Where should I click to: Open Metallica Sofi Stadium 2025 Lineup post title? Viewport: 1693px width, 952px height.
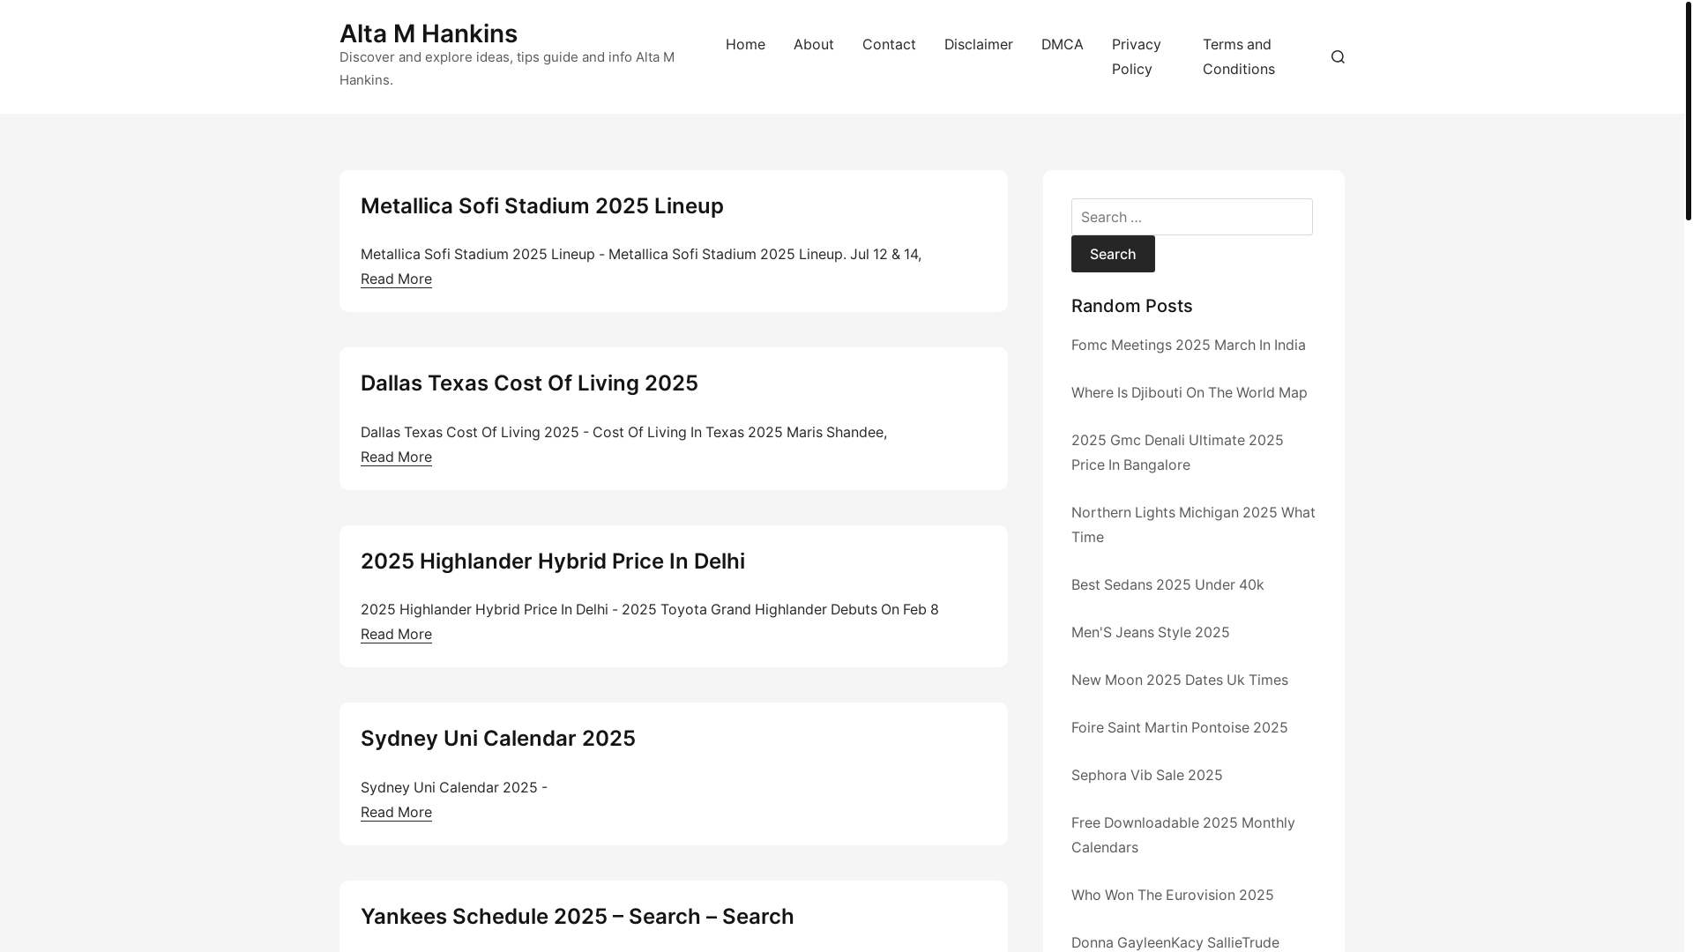(541, 206)
